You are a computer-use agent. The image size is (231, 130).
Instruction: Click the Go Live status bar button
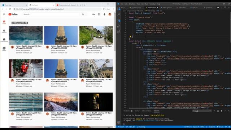(220, 127)
